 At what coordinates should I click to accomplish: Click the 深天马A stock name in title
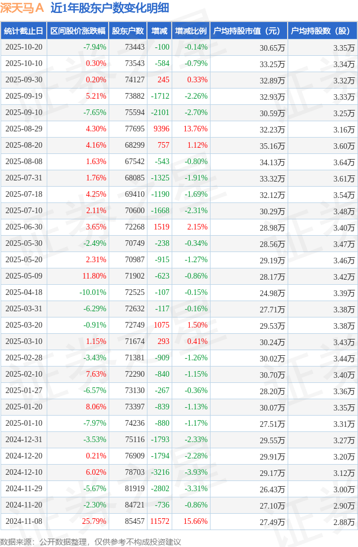(x=23, y=8)
